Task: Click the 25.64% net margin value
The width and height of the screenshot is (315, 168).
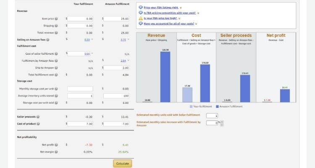Action: tap(123, 152)
